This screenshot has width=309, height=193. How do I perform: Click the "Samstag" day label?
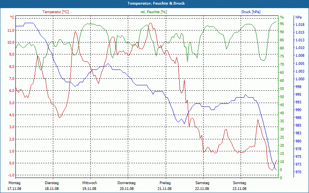click(202, 183)
